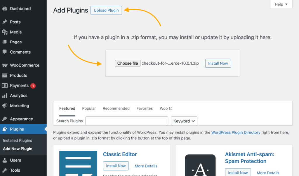Image resolution: width=299 pixels, height=176 pixels.
Task: Open Installed Plugins submenu item
Action: tap(18, 140)
